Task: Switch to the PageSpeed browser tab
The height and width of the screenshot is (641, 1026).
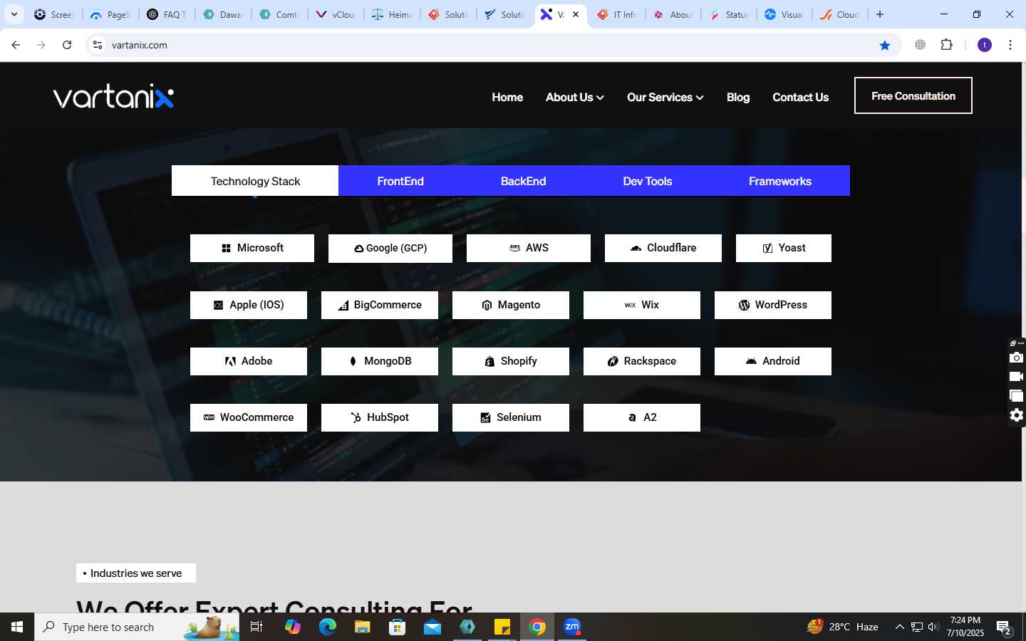Action: coord(110,14)
